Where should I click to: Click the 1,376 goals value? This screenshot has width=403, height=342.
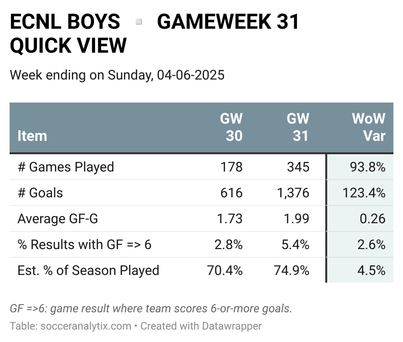(293, 193)
